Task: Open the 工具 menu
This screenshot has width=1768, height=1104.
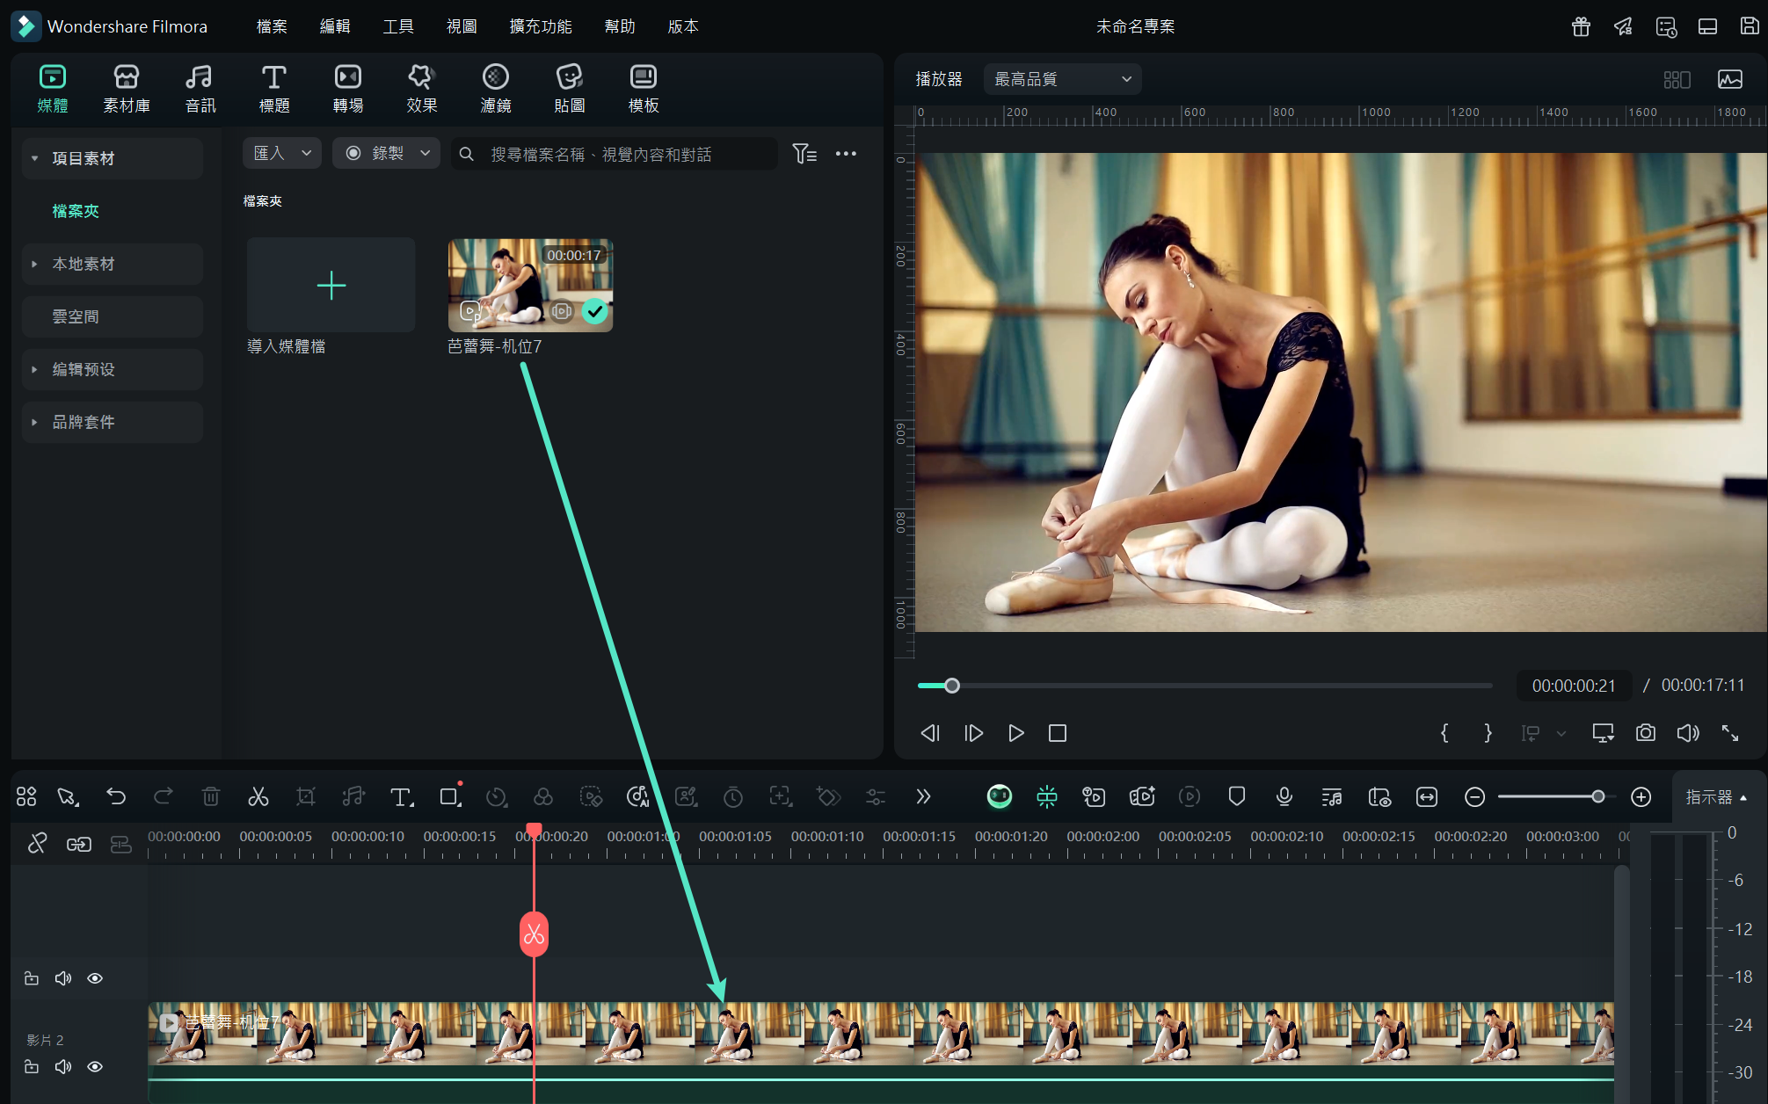Action: tap(397, 26)
